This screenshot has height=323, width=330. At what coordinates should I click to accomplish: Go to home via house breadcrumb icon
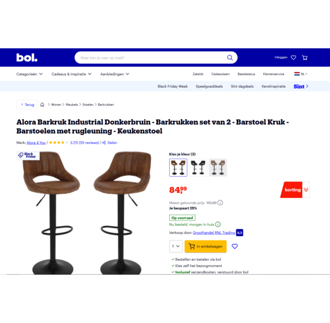[x=42, y=105]
